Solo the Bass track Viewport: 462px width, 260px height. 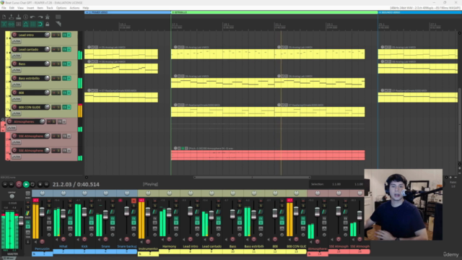(x=58, y=64)
